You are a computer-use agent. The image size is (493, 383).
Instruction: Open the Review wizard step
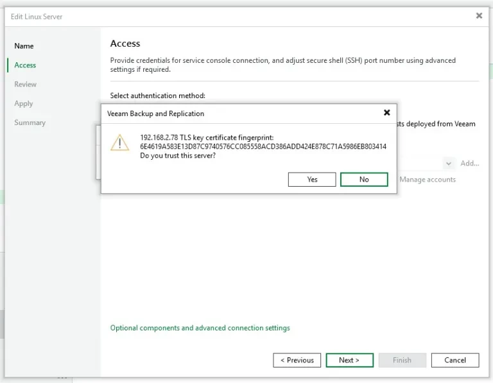(x=26, y=84)
